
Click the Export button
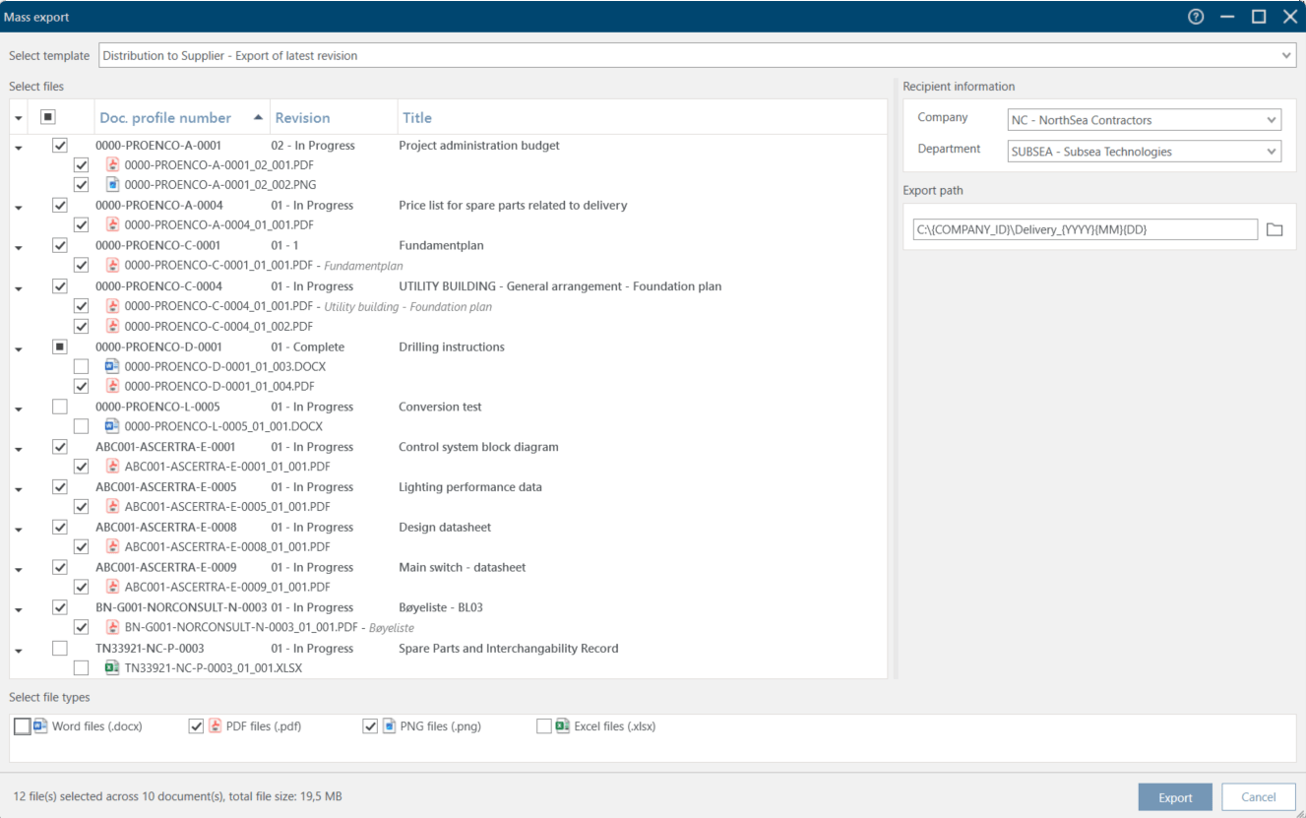point(1175,796)
